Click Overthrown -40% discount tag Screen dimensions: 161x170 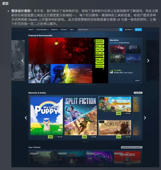coord(119,113)
